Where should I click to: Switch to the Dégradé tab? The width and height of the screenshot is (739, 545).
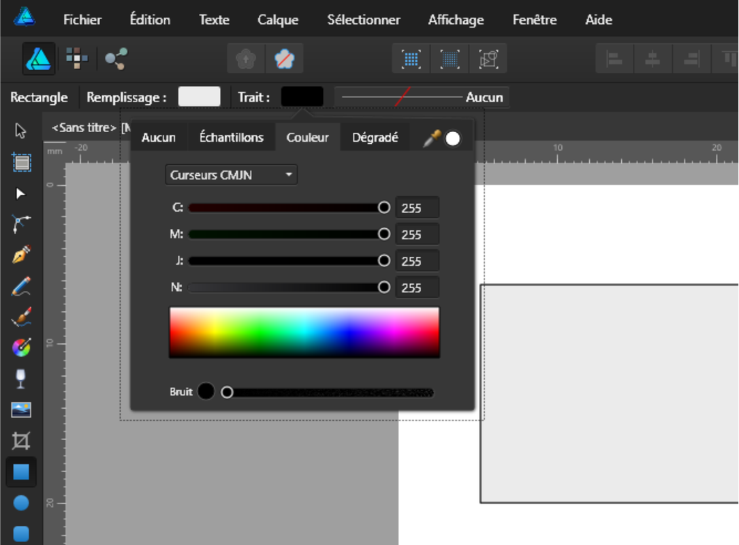(x=375, y=137)
